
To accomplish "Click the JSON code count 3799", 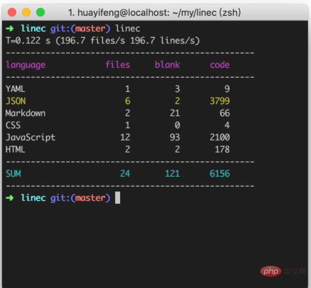I will point(220,101).
